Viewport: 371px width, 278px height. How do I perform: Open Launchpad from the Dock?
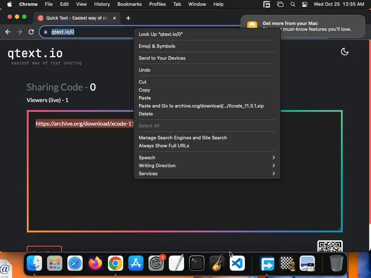click(x=55, y=263)
